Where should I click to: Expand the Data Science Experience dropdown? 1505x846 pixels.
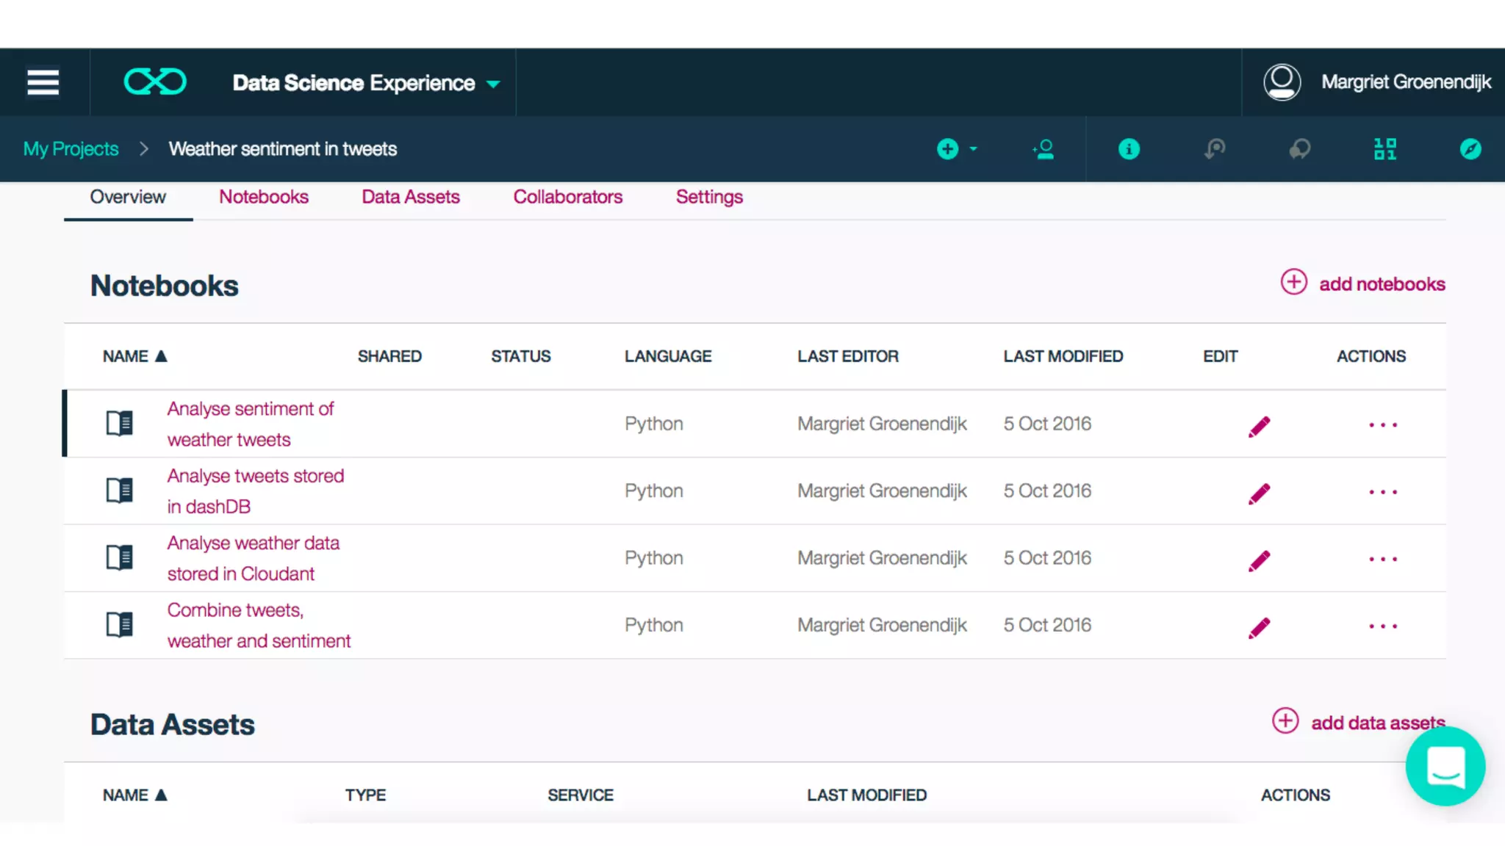(494, 84)
